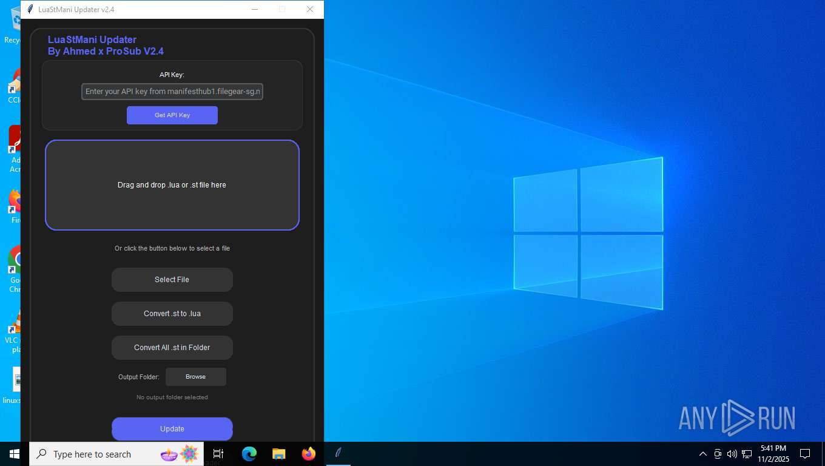Viewport: 825px width, 466px height.
Task: Click the Meet Now camera tray icon
Action: [718, 454]
